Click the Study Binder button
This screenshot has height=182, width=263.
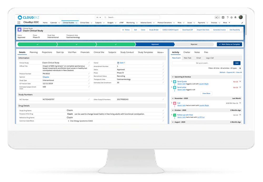pos(154,30)
